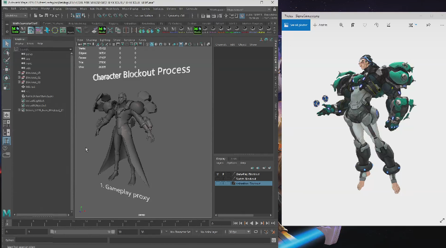Open the script editor icon at bottom right
This screenshot has height=248, width=446.
tap(274, 240)
